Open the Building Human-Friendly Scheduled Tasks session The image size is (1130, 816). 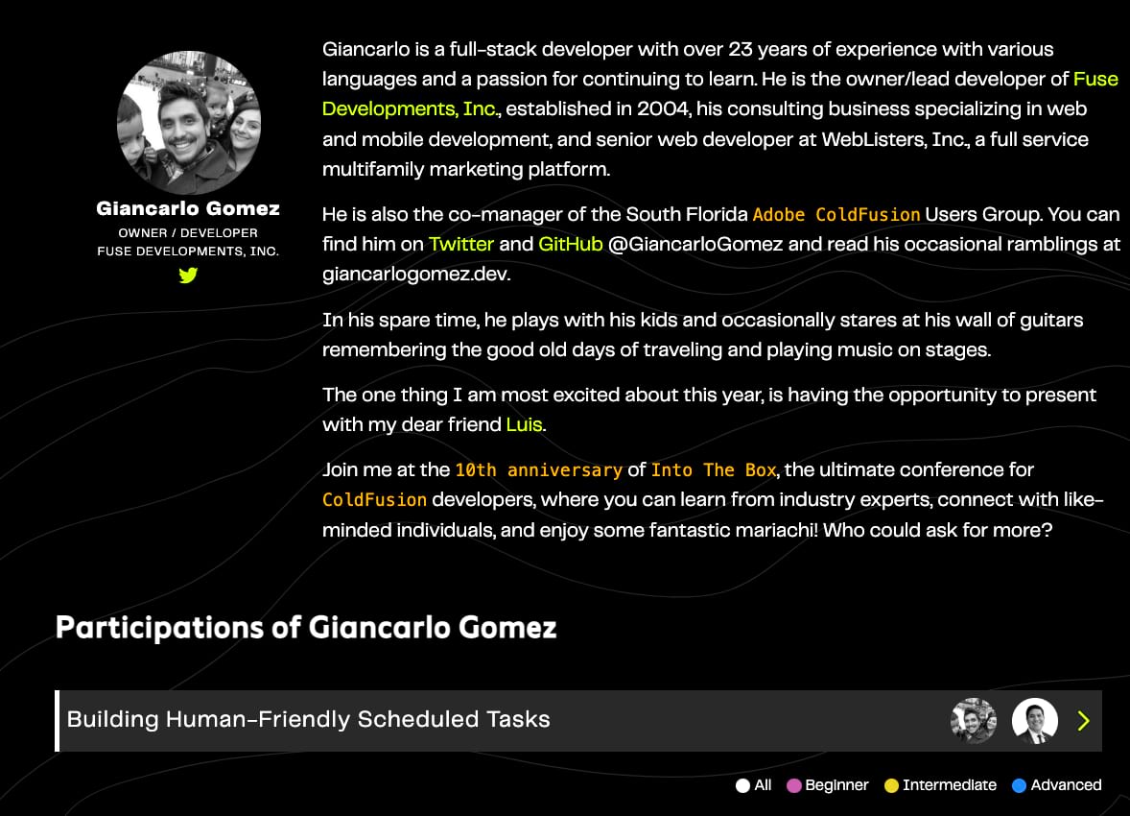click(309, 720)
